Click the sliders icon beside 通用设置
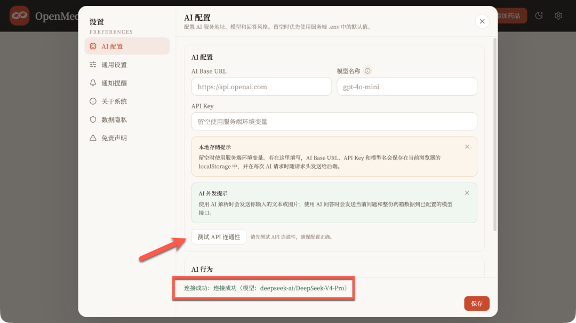The width and height of the screenshot is (576, 323). tap(93, 65)
